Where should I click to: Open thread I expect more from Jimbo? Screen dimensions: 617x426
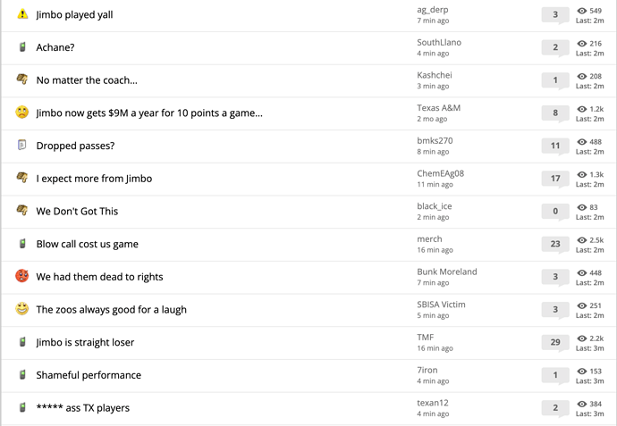coord(94,179)
